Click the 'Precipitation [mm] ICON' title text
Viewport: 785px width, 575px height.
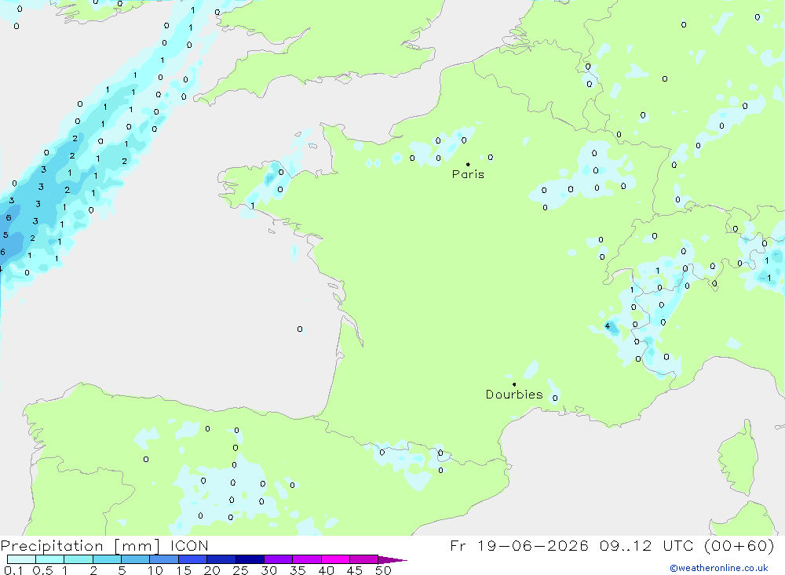[104, 546]
